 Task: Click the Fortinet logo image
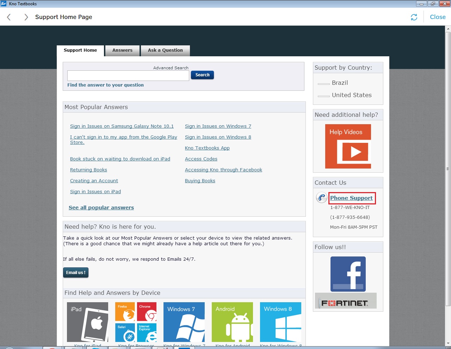(x=346, y=301)
